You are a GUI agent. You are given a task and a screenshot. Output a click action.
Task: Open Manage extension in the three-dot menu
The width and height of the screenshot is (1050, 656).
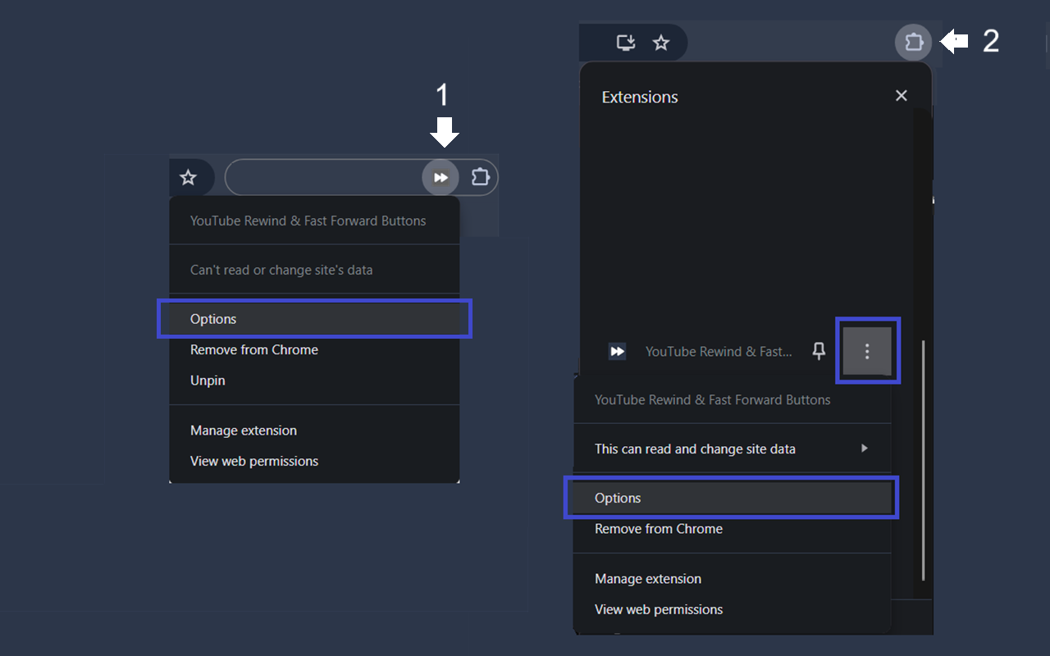point(648,579)
